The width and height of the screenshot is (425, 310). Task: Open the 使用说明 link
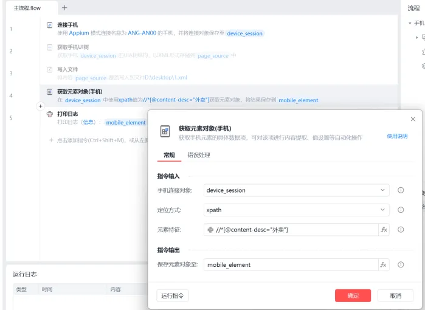pos(397,136)
